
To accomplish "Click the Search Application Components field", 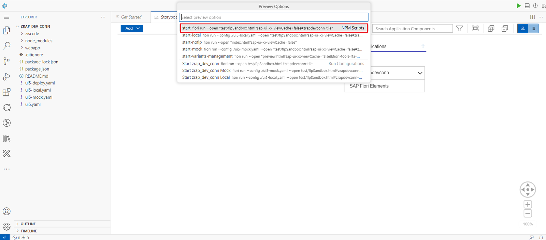I will (x=413, y=29).
